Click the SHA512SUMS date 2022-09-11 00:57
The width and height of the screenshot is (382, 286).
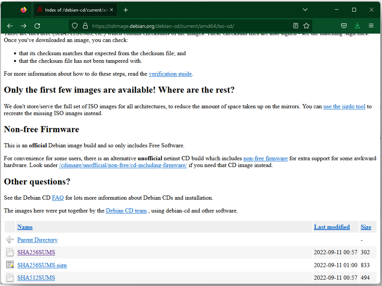click(x=335, y=278)
